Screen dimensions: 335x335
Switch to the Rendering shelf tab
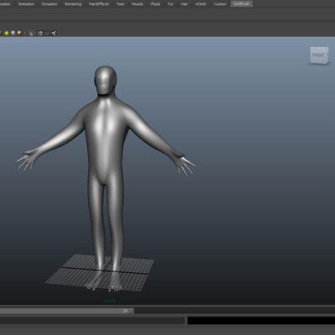[x=73, y=4]
